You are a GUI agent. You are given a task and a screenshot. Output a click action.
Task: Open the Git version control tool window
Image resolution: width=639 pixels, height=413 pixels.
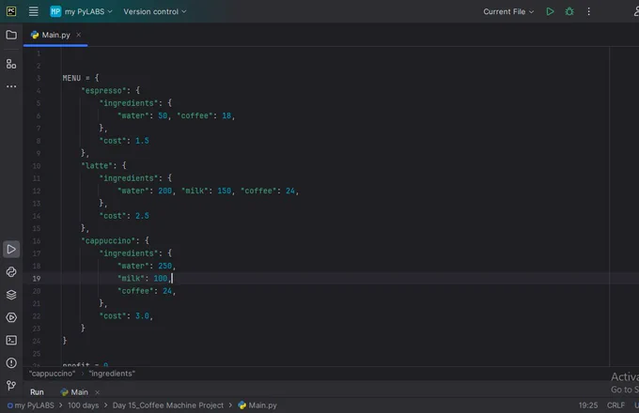[11, 386]
